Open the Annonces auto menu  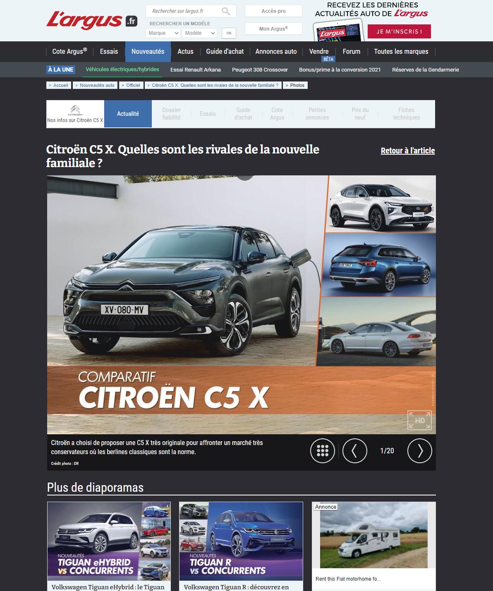pos(276,52)
